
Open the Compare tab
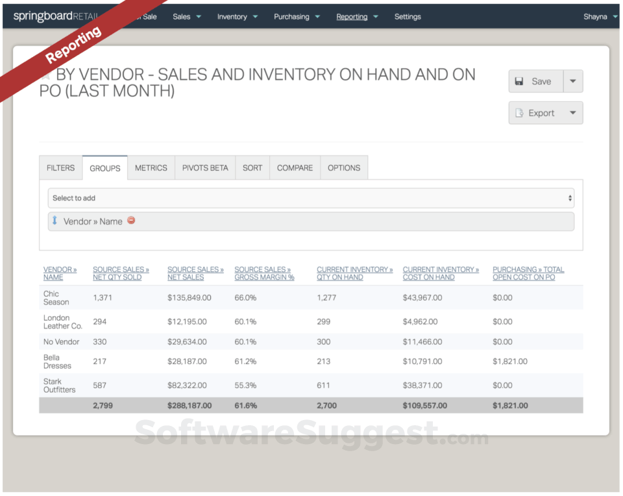pyautogui.click(x=295, y=167)
